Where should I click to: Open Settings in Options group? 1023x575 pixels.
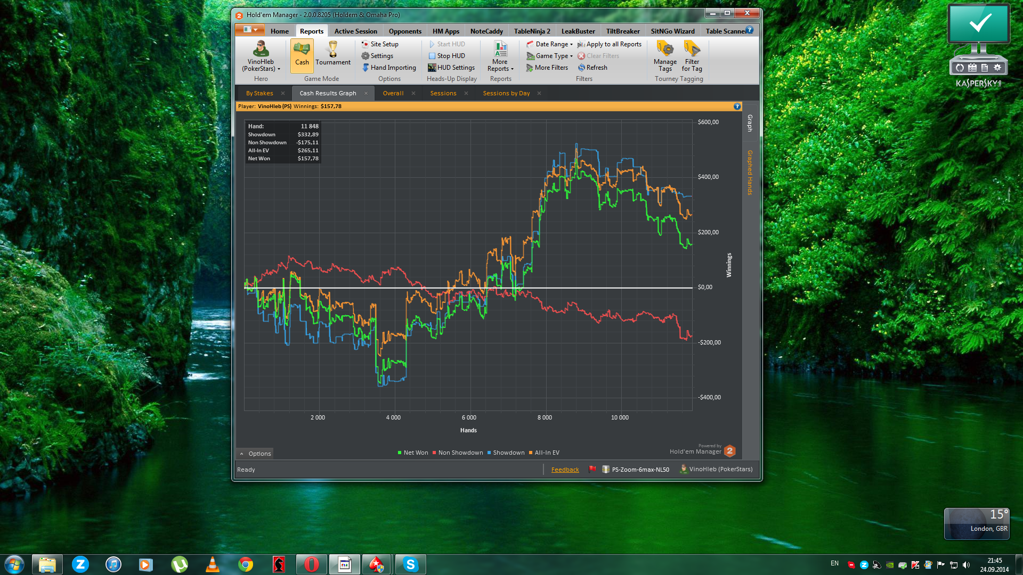point(377,56)
